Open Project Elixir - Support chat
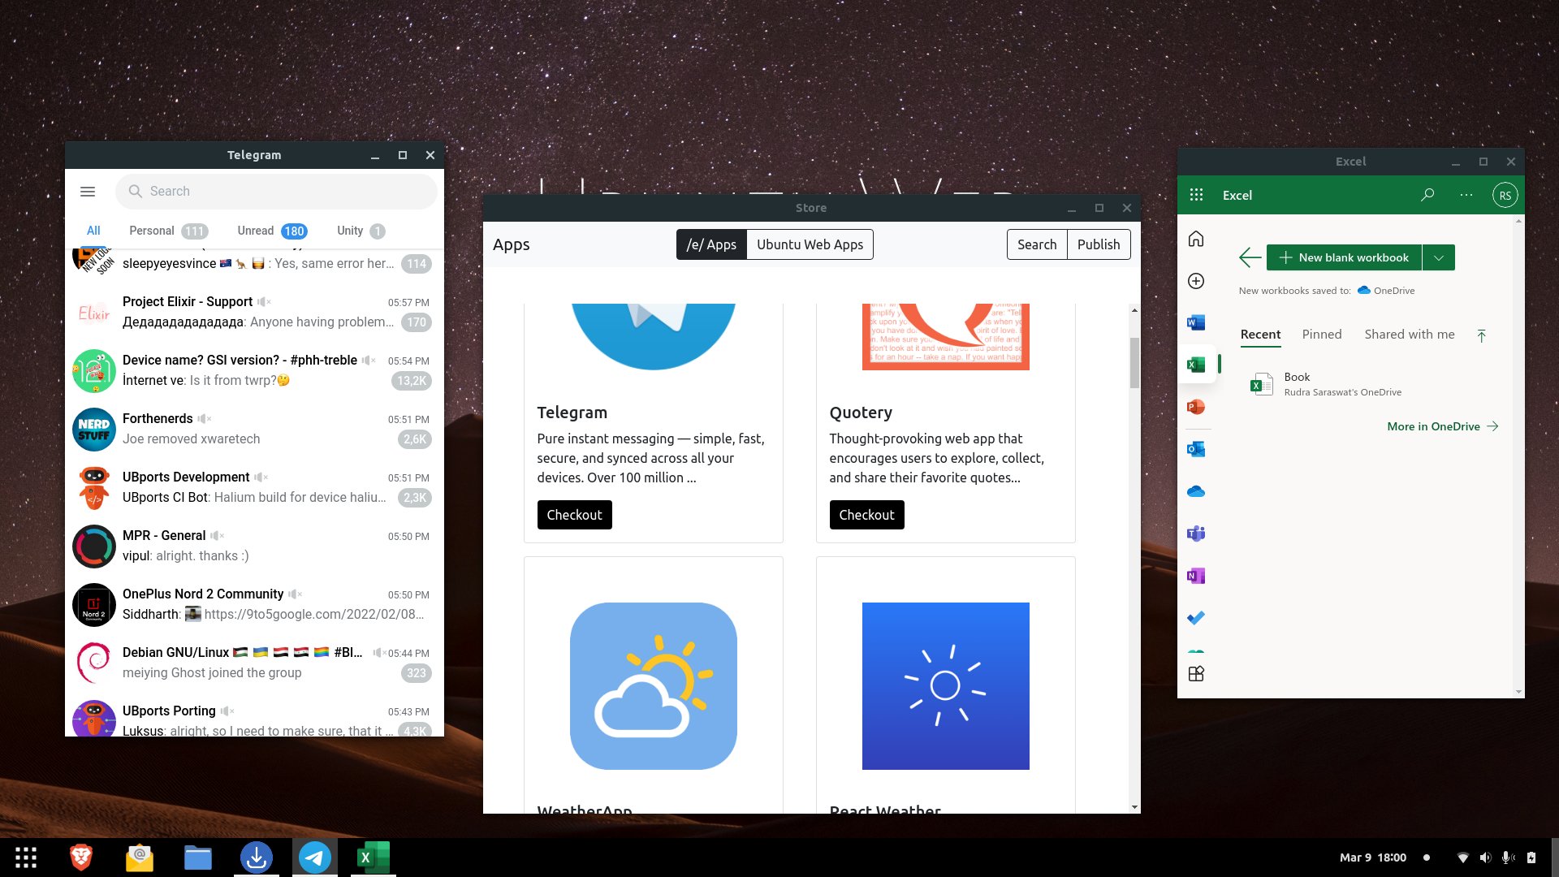The height and width of the screenshot is (877, 1559). (254, 313)
